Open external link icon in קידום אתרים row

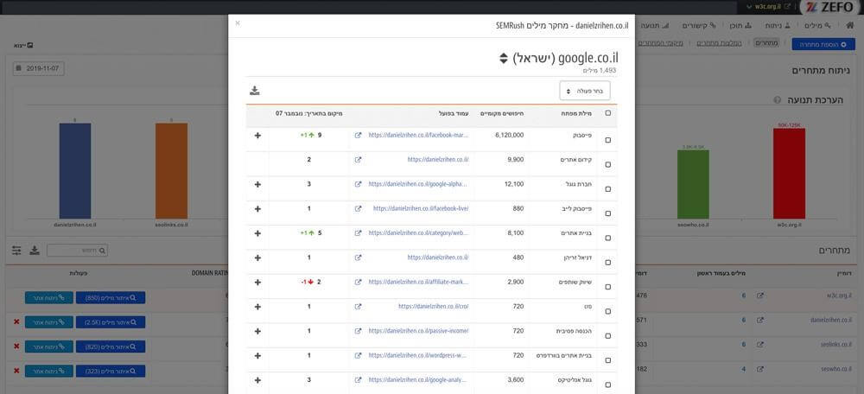(x=359, y=160)
